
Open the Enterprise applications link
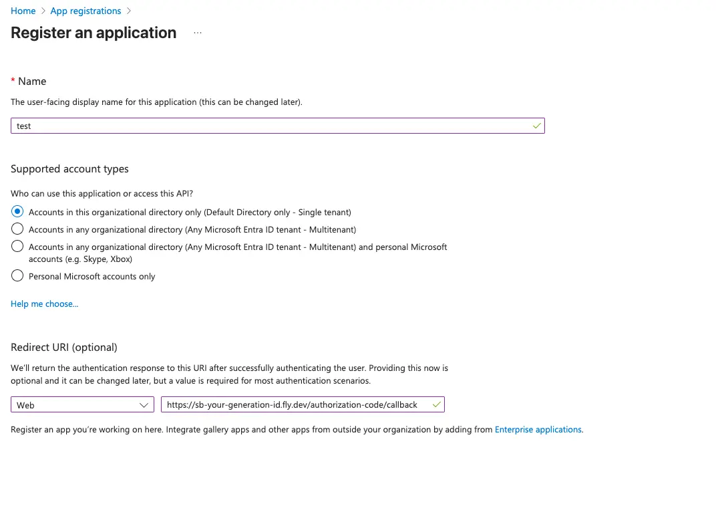click(538, 430)
